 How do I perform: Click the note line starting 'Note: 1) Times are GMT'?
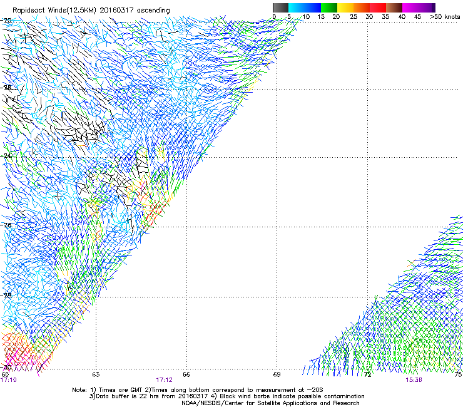pos(198,390)
